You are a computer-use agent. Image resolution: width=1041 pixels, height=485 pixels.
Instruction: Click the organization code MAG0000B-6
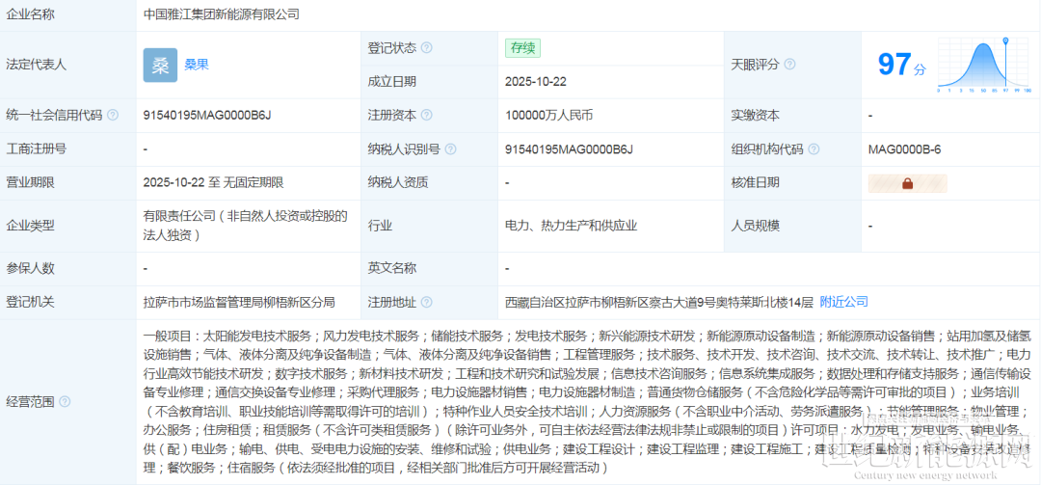[904, 149]
